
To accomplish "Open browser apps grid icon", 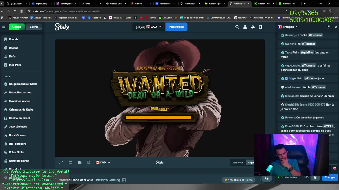I will [x=2, y=18].
